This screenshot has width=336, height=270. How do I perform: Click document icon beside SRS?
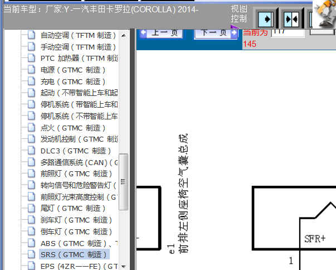(x=32, y=254)
